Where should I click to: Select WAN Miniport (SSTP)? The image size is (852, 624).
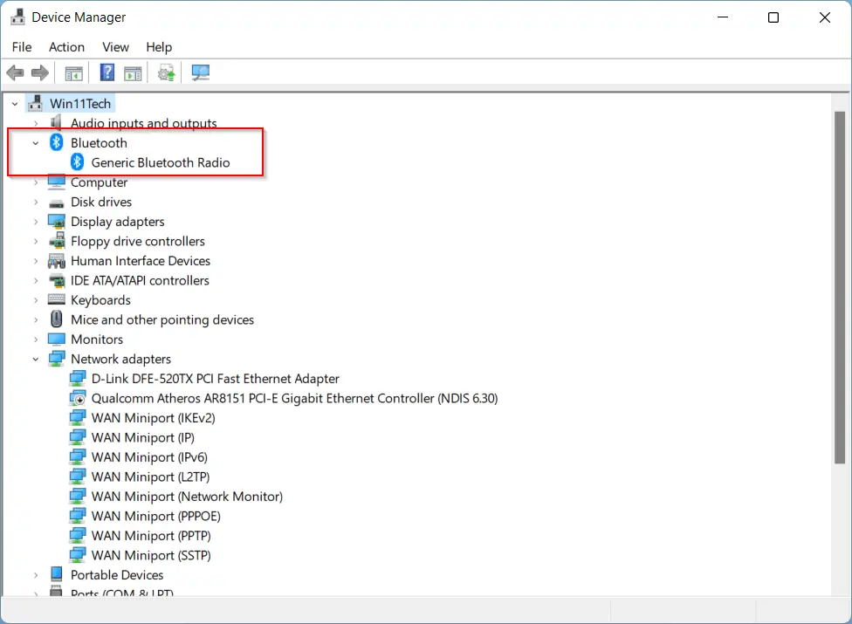(151, 555)
